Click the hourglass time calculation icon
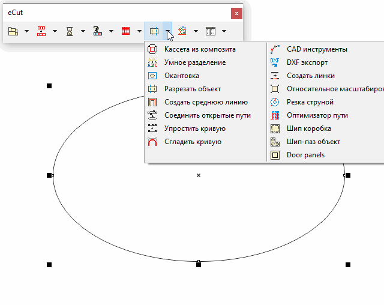The height and width of the screenshot is (305, 384). (70, 31)
